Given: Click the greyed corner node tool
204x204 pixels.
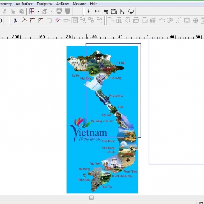Looking at the screenshot, I should [49, 20].
